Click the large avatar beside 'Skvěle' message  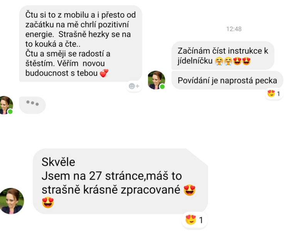[12, 201]
